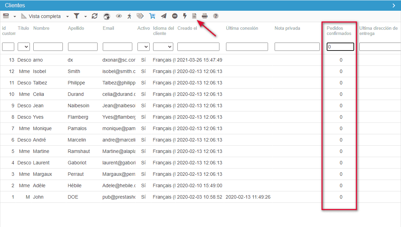Click the filter funnel icon

pos(77,16)
